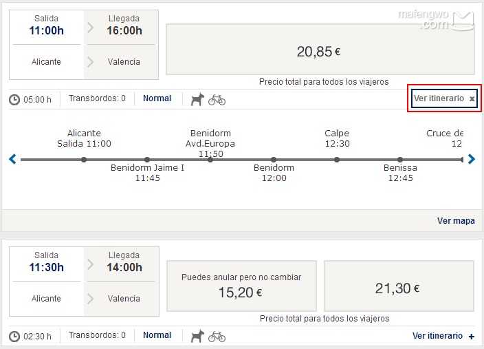The height and width of the screenshot is (349, 484).
Task: Open the Ver mapa link
Action: pyautogui.click(x=456, y=221)
